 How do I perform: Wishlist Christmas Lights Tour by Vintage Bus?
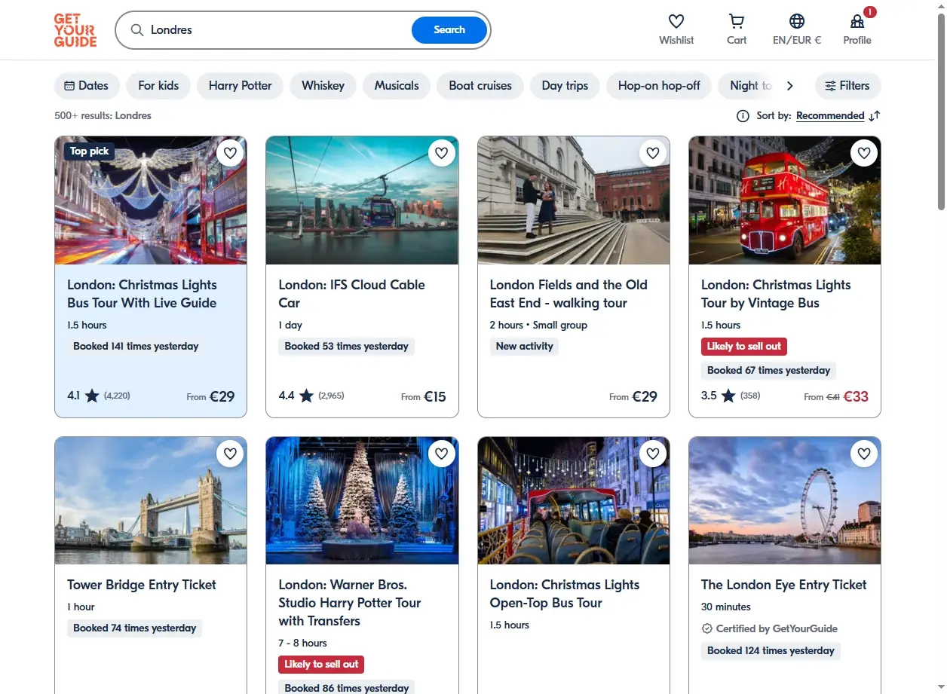coord(864,153)
